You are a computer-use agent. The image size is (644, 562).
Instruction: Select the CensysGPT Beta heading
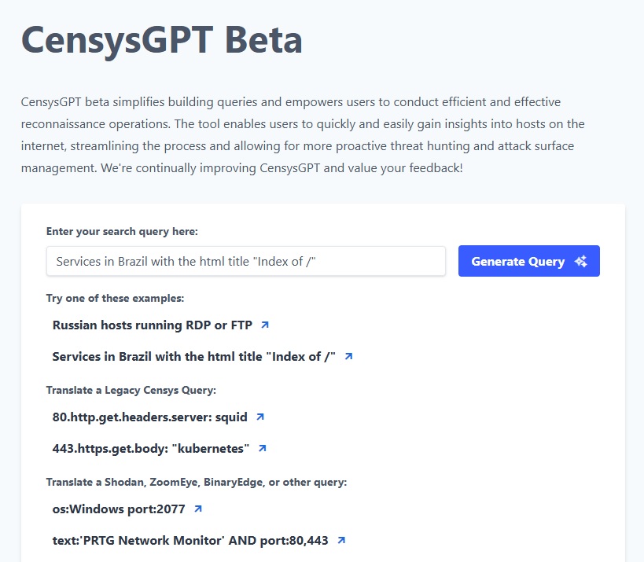(162, 39)
